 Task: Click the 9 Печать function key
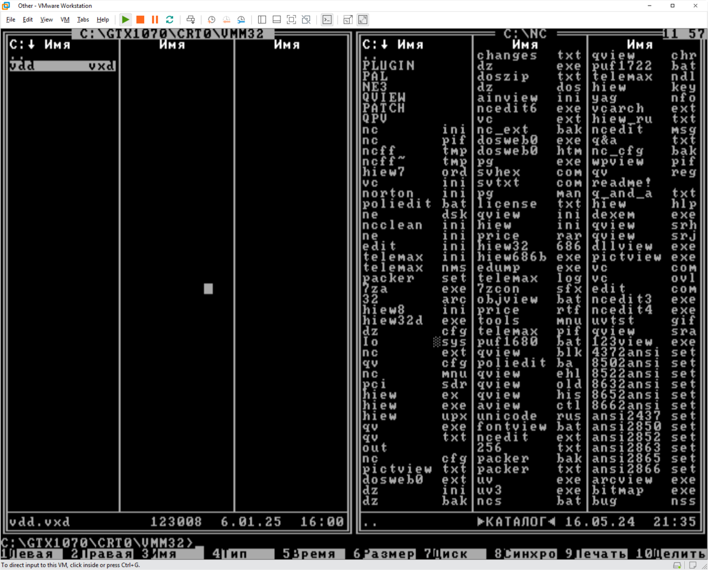596,554
